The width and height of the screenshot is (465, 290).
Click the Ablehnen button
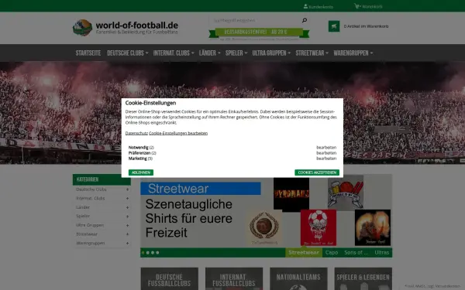[x=141, y=172]
